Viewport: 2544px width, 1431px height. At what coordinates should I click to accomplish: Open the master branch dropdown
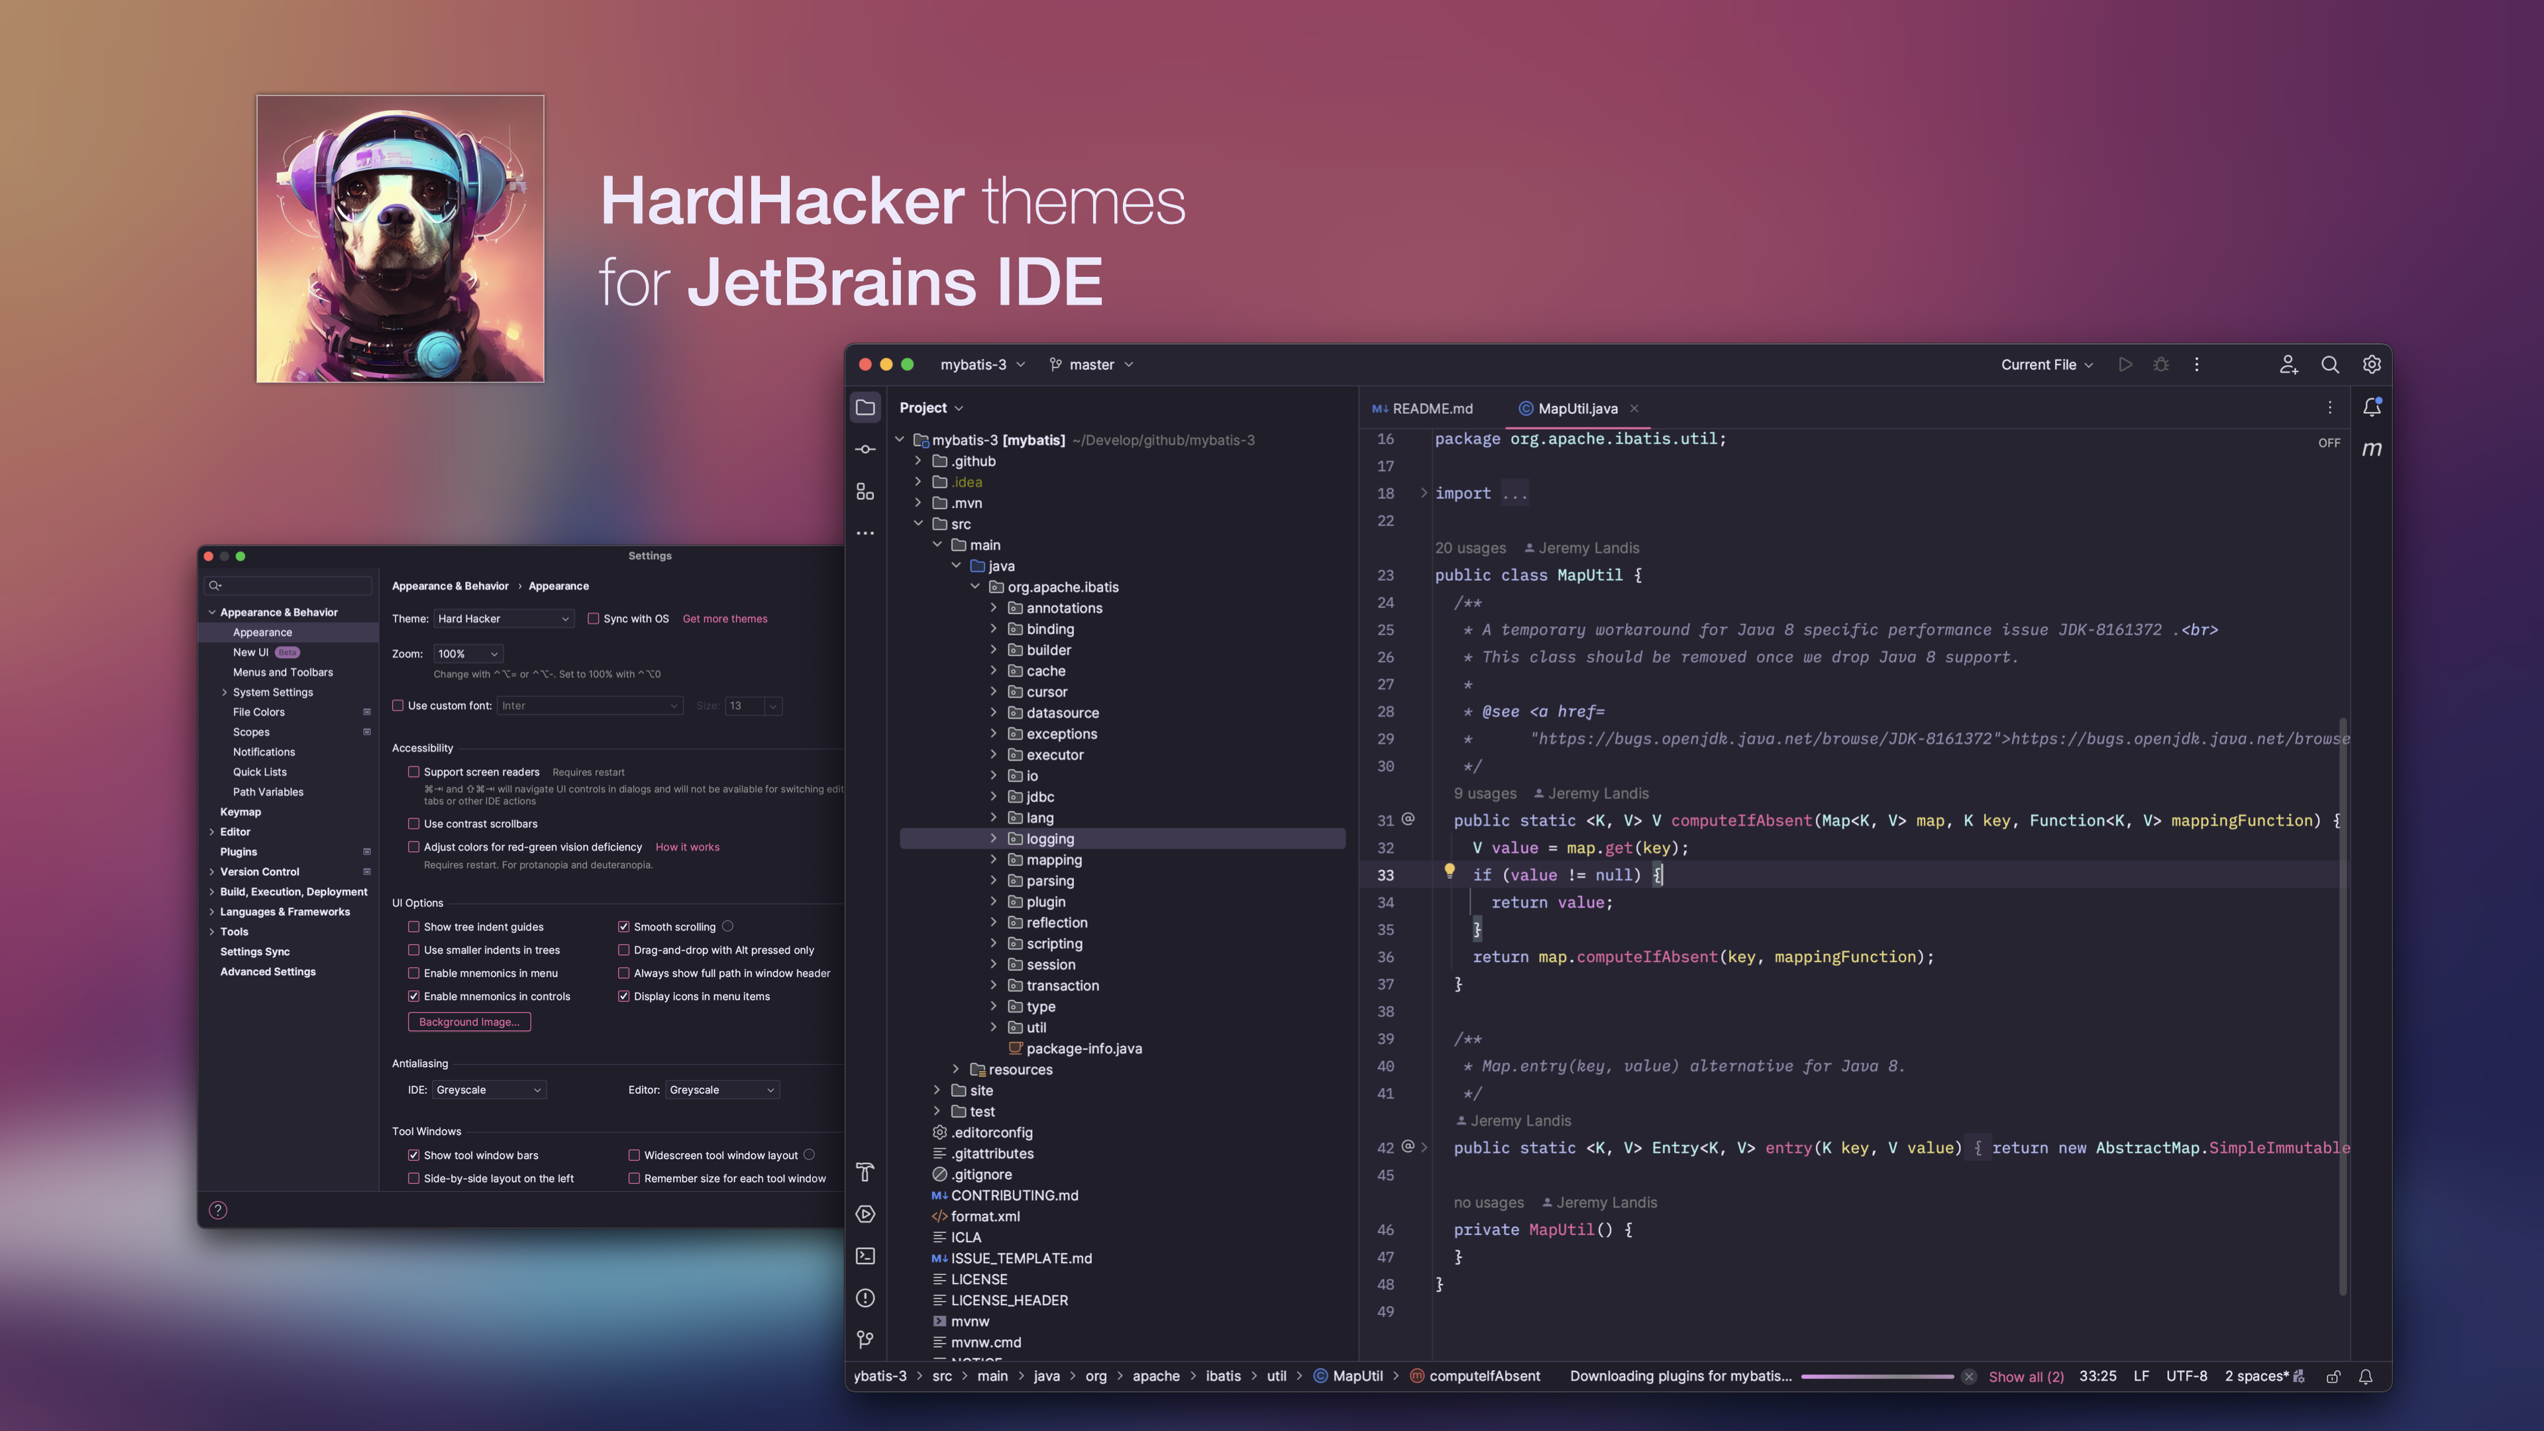pos(1091,364)
